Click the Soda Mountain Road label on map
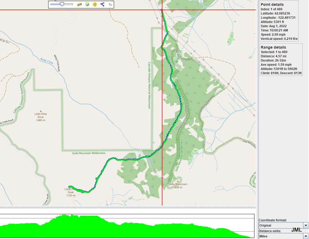Viewport: 309px width, 239px height. click(183, 54)
